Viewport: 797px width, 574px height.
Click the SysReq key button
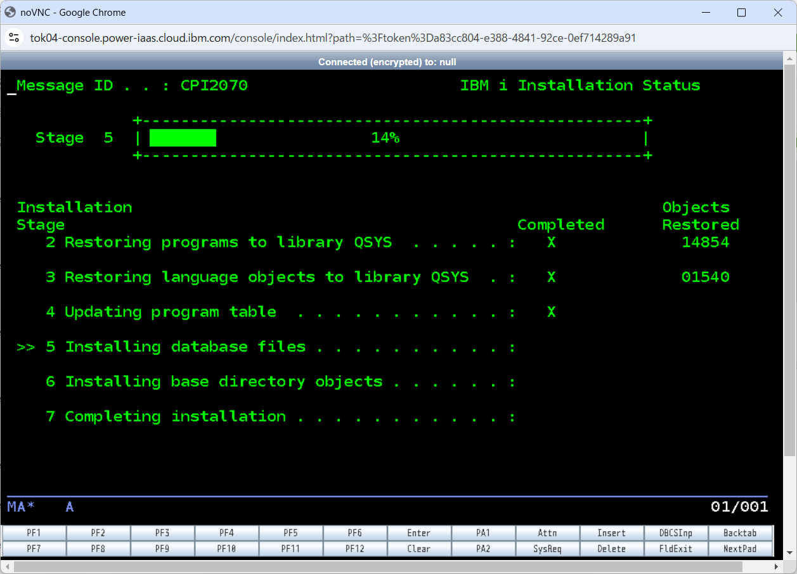pos(547,549)
